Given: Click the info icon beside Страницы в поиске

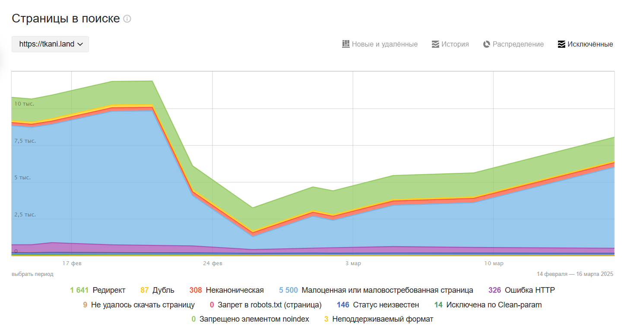Looking at the screenshot, I should click(127, 19).
